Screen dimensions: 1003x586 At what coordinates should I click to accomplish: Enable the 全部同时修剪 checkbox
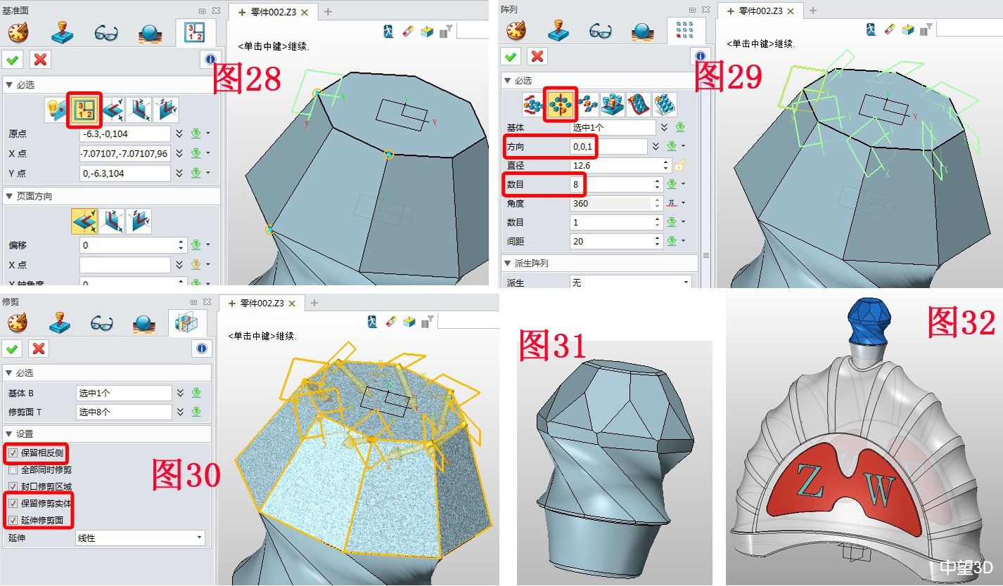(13, 470)
